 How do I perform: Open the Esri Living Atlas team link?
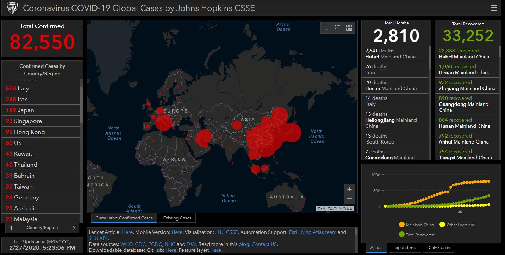tap(312, 232)
